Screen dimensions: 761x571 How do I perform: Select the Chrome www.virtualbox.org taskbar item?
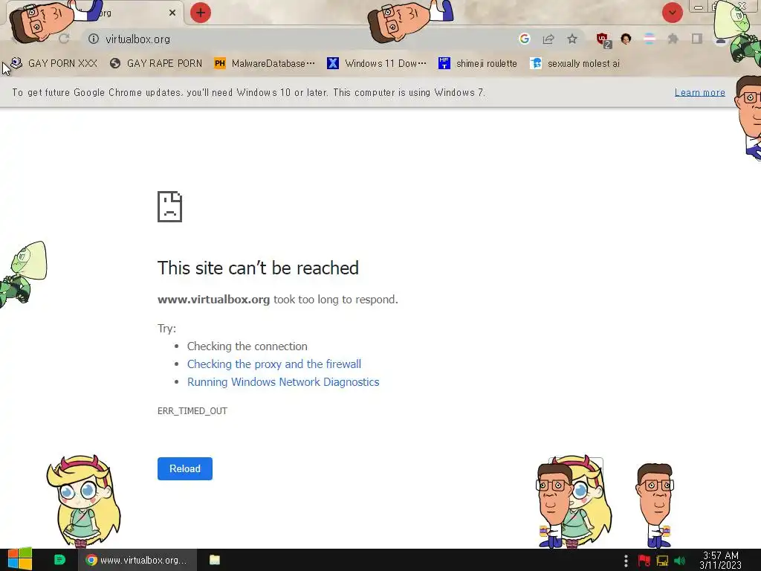(x=137, y=560)
